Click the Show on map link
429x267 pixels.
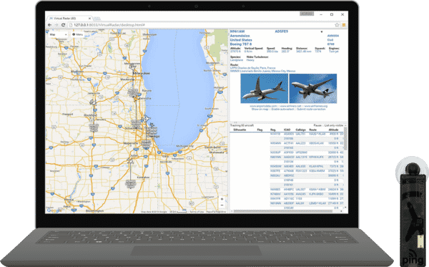tap(260, 109)
